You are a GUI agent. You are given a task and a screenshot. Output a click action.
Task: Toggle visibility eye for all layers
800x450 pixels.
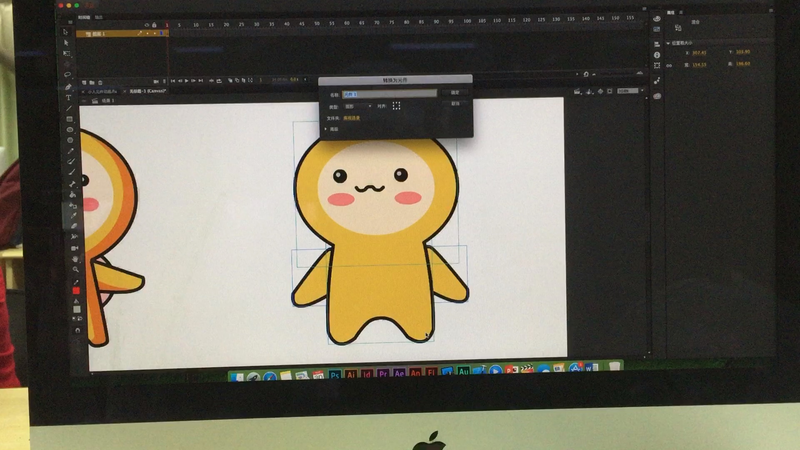(147, 25)
